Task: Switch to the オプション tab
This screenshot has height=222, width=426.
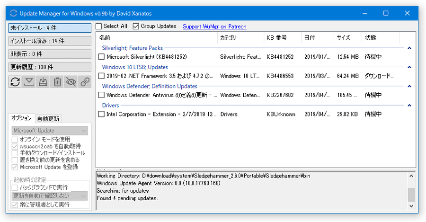Action: 21,118
